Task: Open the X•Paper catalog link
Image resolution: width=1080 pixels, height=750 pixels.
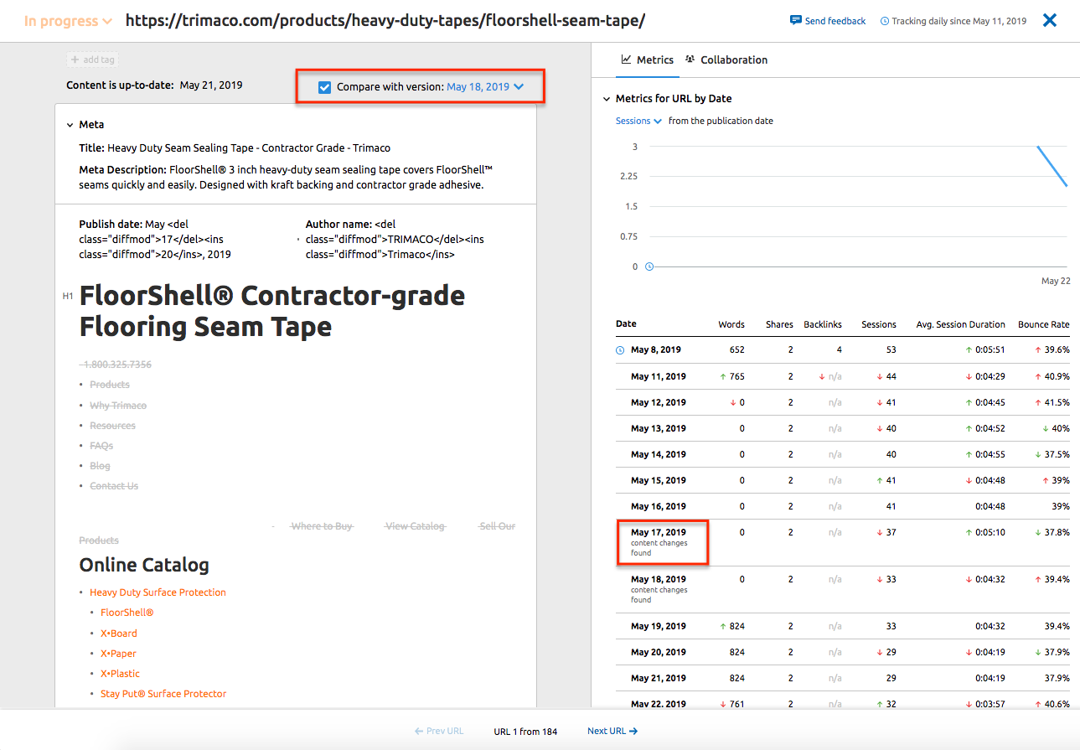Action: 118,654
